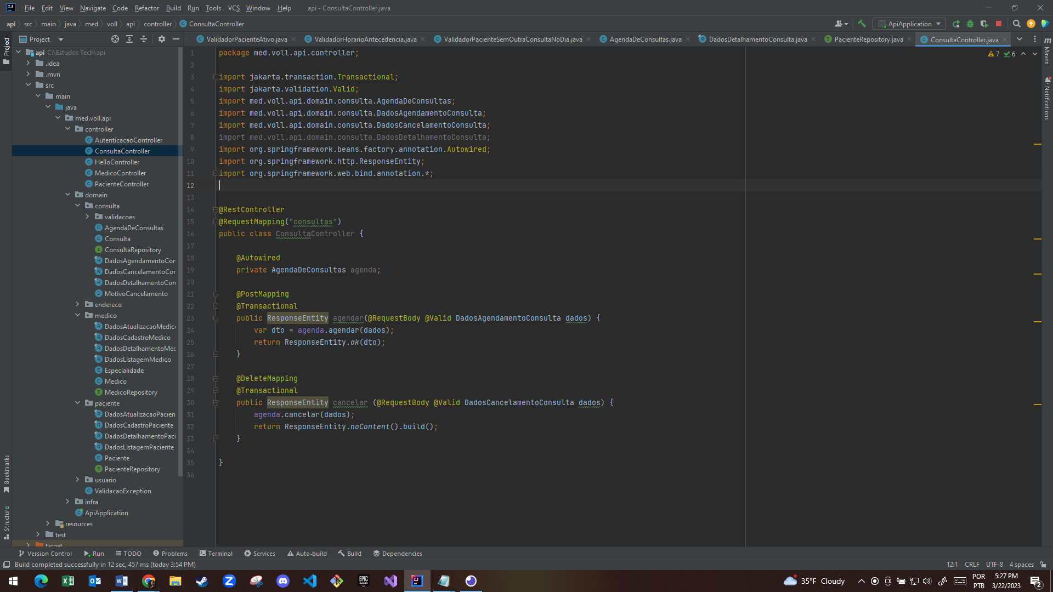
Task: Click the warnings count indicator in editor
Action: [994, 54]
